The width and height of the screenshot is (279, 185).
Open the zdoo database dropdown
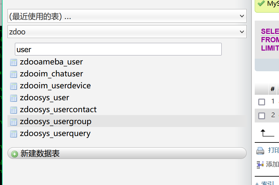[127, 32]
